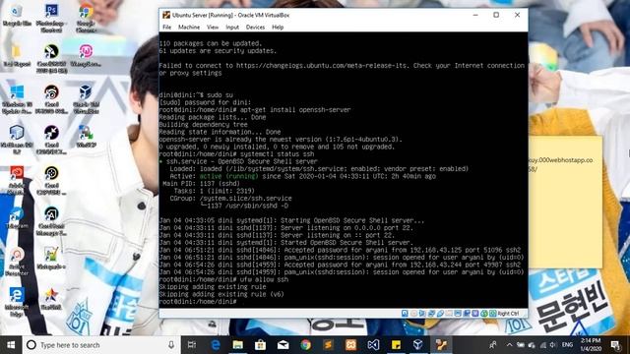Click the last root@dini prompt line
Image resolution: width=630 pixels, height=354 pixels.
198,302
